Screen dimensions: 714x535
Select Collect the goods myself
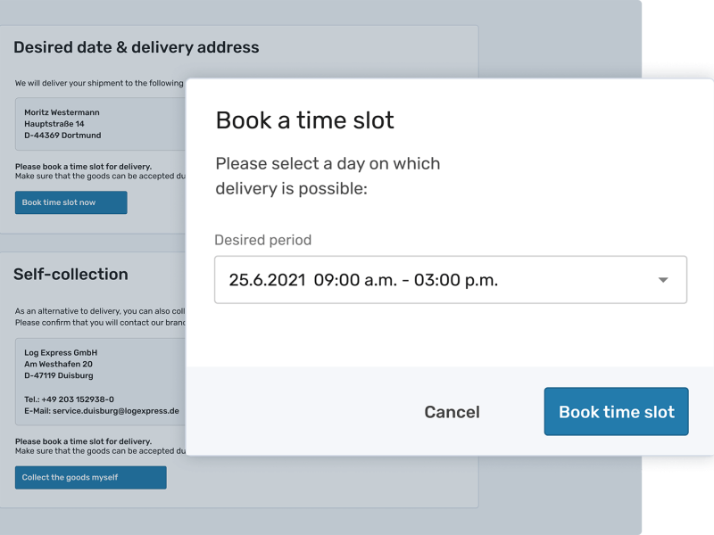click(90, 477)
